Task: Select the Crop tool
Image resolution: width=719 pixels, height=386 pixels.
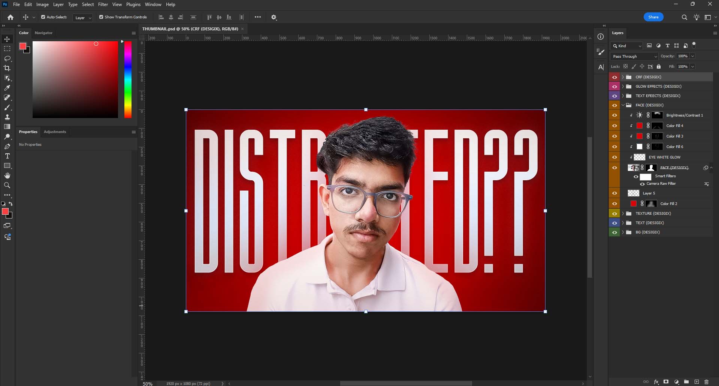Action: pos(7,68)
